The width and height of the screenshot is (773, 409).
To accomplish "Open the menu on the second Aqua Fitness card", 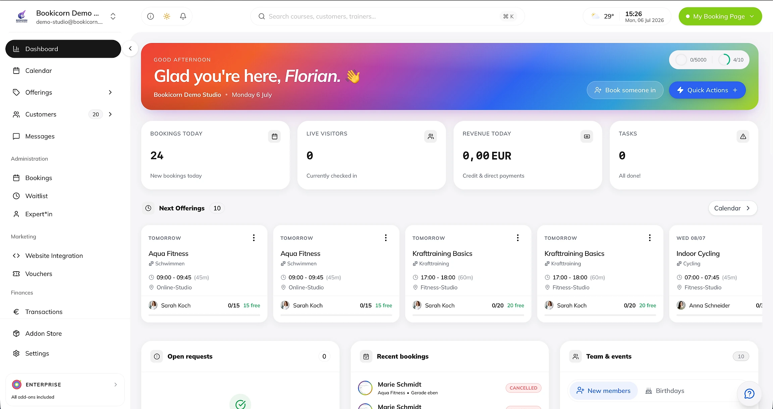I will pos(386,238).
